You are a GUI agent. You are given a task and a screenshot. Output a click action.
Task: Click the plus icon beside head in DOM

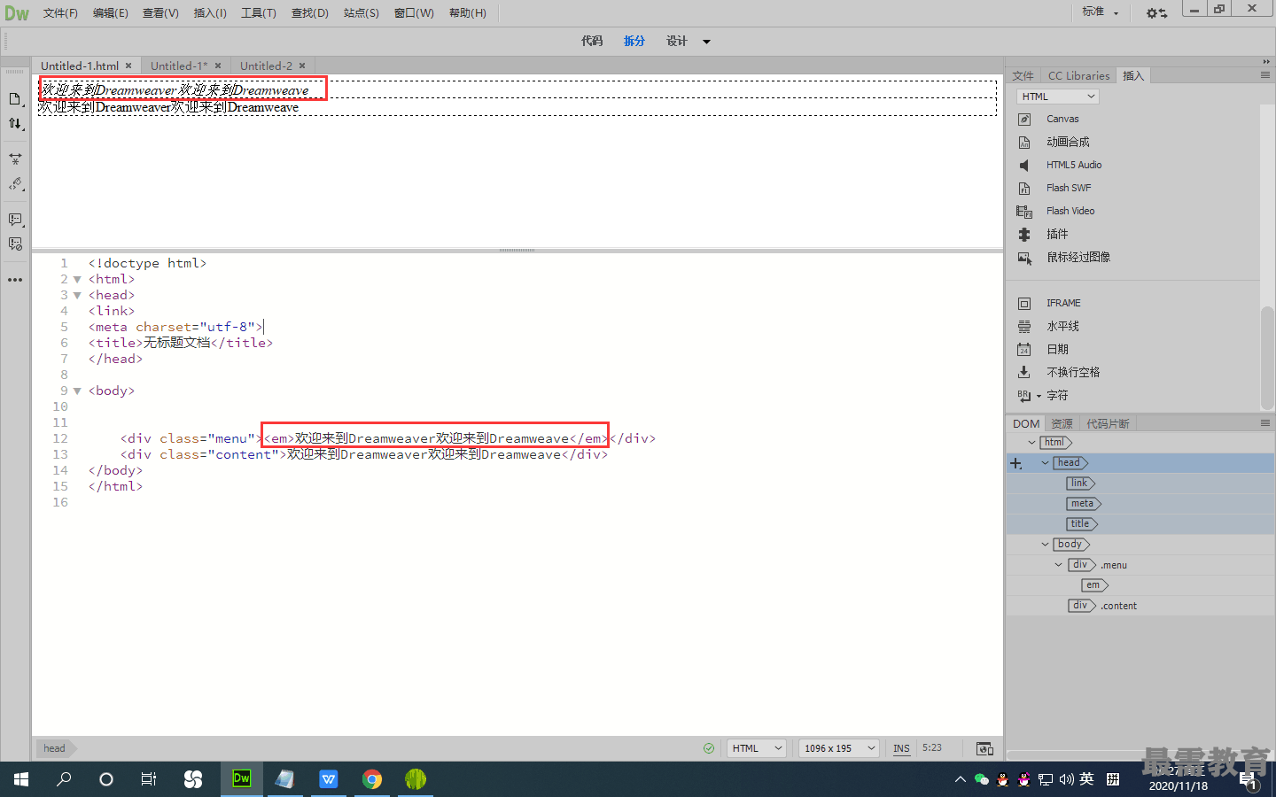pos(1015,463)
